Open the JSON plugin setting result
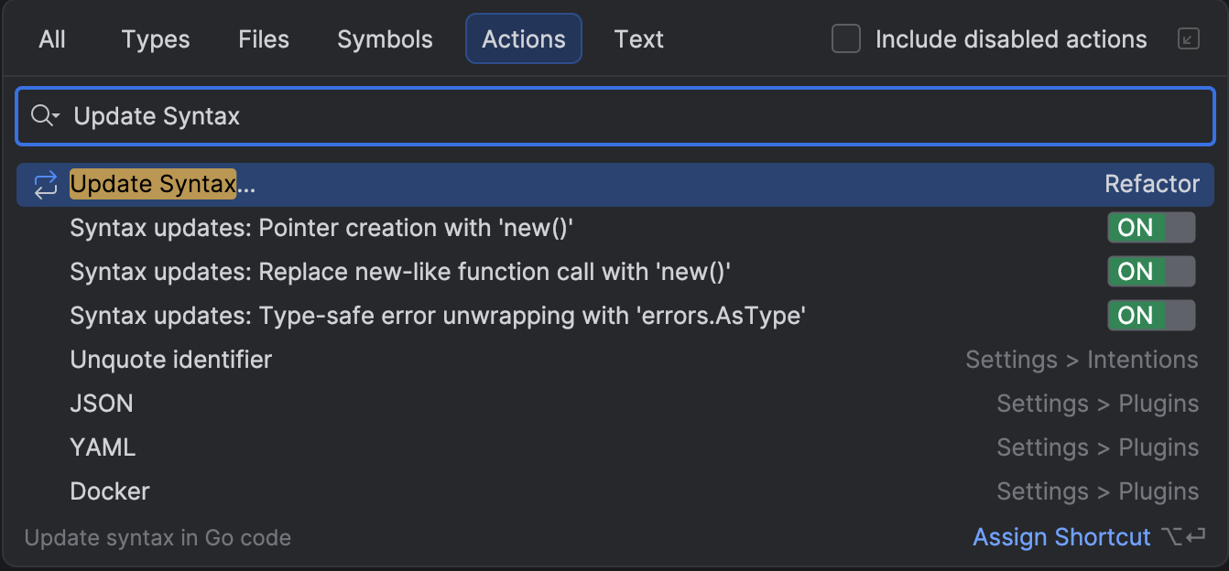The image size is (1229, 571). click(102, 404)
